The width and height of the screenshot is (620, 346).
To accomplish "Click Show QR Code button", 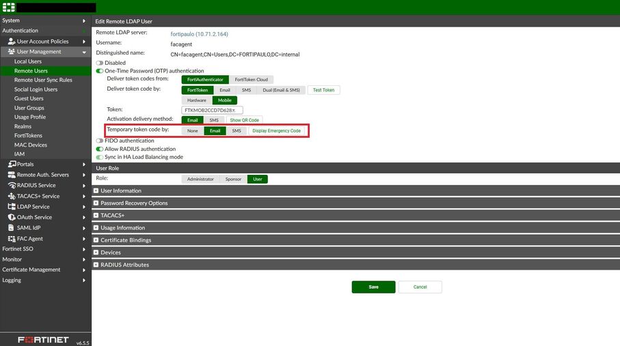I will (244, 120).
